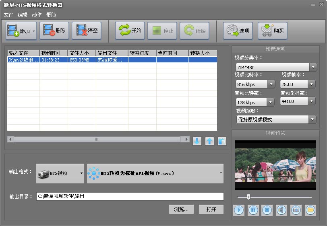Start conversion with the 开始 button
Screen dimensions: 327x226
tap(130, 31)
